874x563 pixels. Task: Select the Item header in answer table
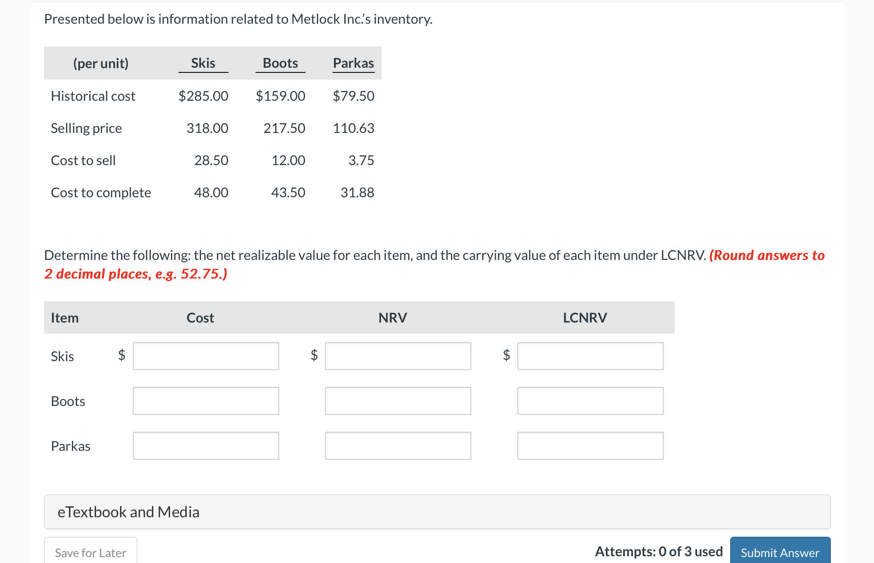[x=64, y=317]
